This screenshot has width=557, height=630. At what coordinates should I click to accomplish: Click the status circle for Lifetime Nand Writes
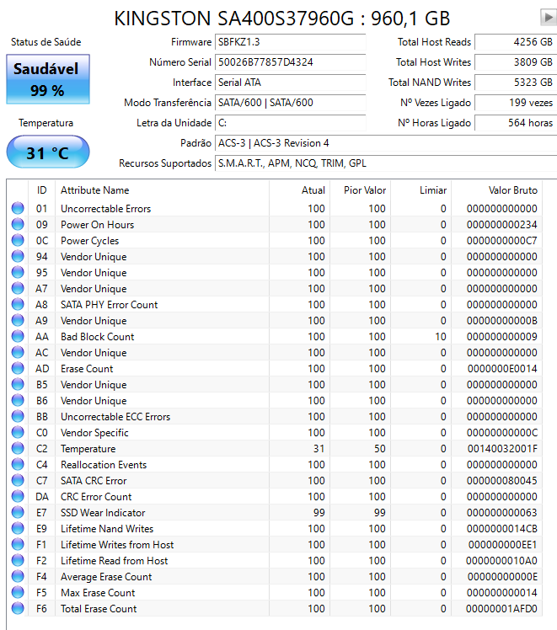pyautogui.click(x=18, y=528)
